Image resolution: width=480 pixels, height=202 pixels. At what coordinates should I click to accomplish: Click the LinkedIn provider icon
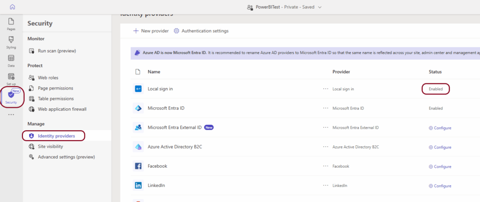click(x=138, y=186)
